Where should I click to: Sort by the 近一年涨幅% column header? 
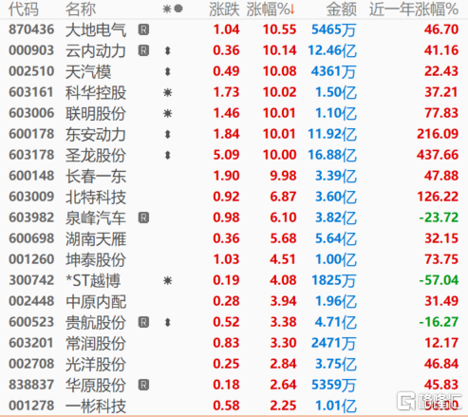(x=414, y=9)
